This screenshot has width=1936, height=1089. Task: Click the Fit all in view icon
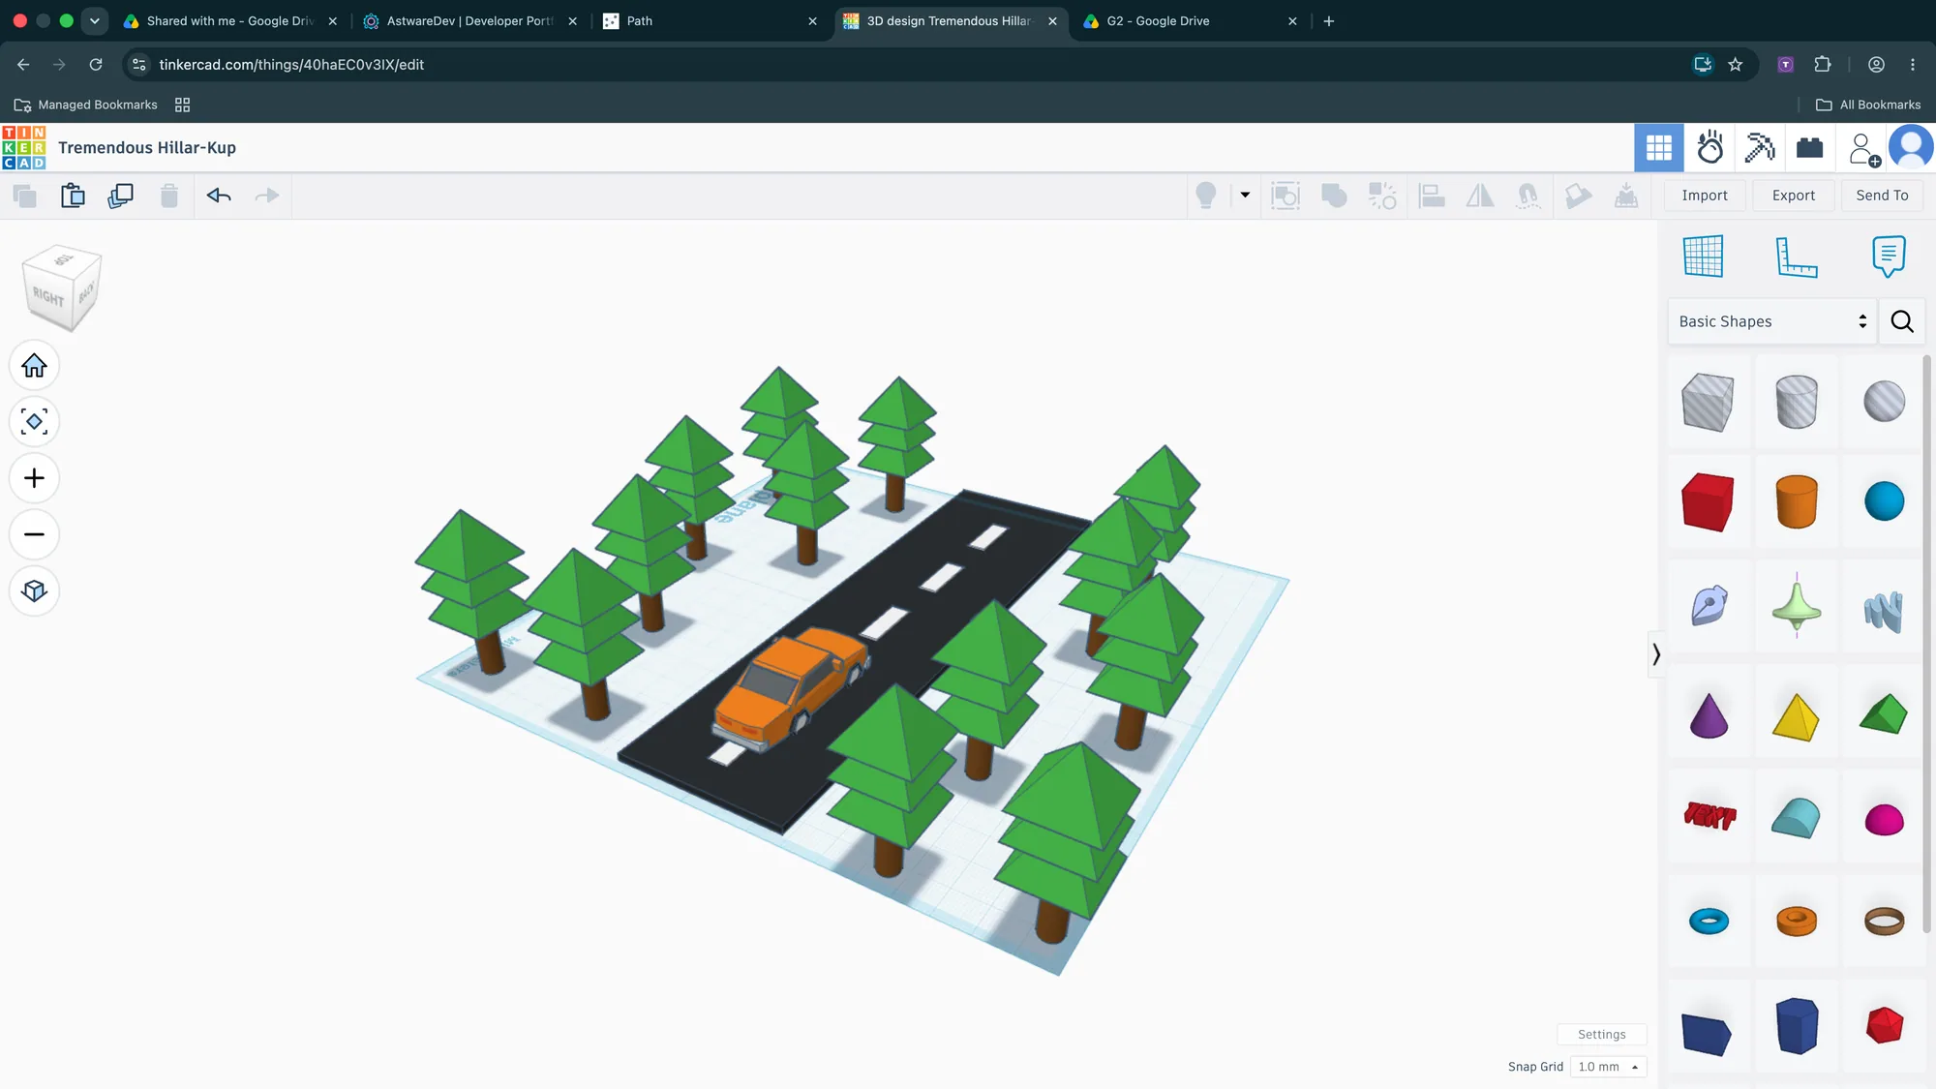tap(34, 422)
